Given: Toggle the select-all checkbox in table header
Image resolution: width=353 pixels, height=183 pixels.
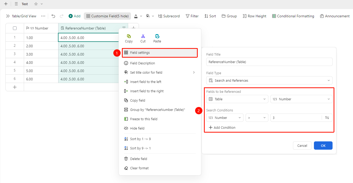Looking at the screenshot, I should click(15, 28).
